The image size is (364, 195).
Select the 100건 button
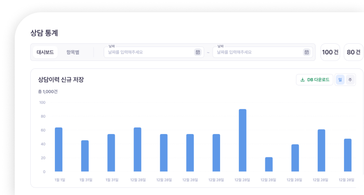330,52
